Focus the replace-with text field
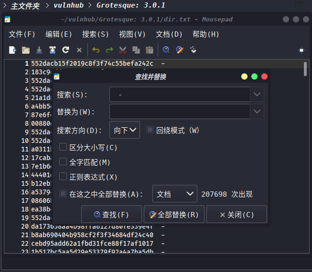Screen dimensions: 312x272 [180, 111]
